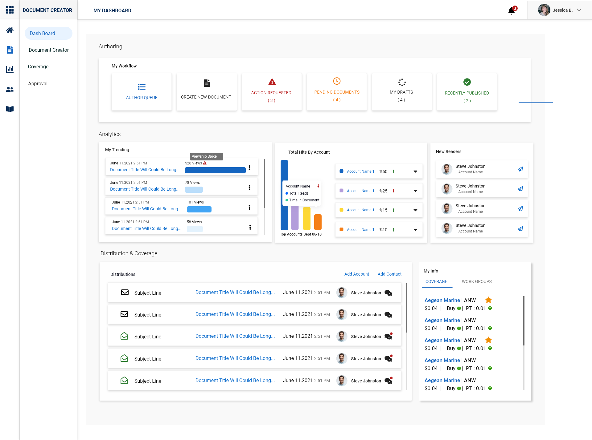Click the bar chart analytics sidebar icon
592x440 pixels.
(10, 69)
